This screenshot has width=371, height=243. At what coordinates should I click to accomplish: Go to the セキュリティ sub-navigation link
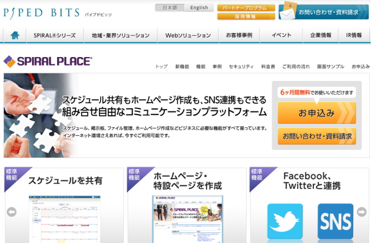241,66
